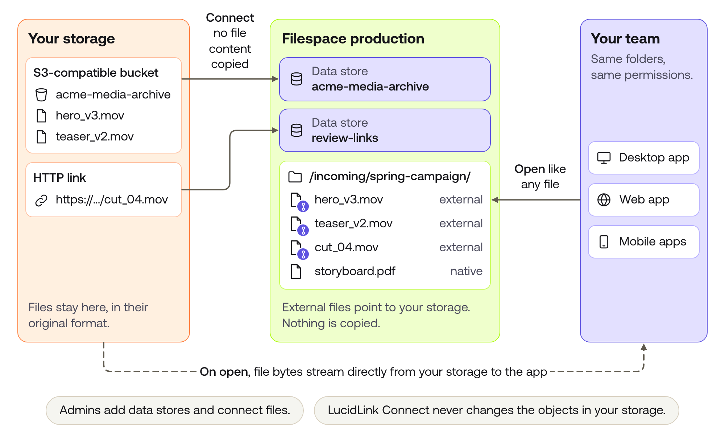Click the folder icon beside /incoming/spring-campaign/
Image resolution: width=725 pixels, height=446 pixels.
click(295, 177)
